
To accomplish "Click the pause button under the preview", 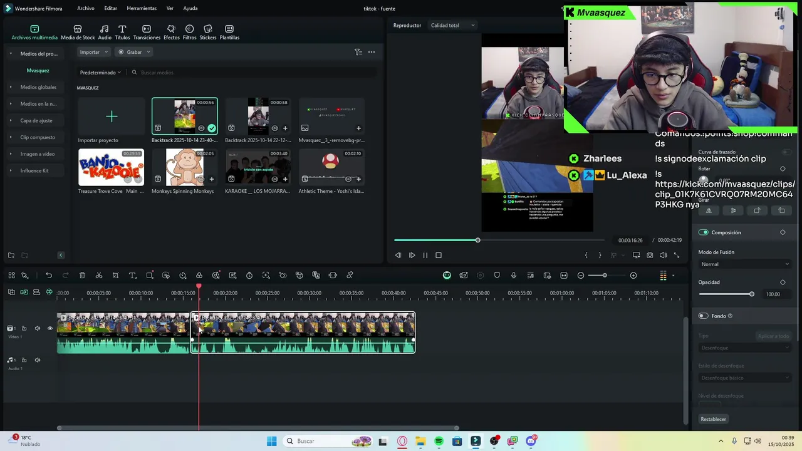I will tap(425, 256).
